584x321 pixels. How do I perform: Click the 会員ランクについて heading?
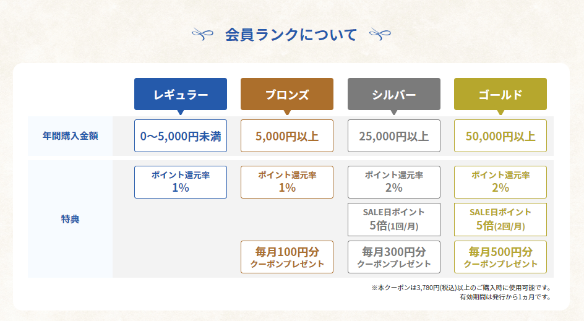[x=291, y=35]
